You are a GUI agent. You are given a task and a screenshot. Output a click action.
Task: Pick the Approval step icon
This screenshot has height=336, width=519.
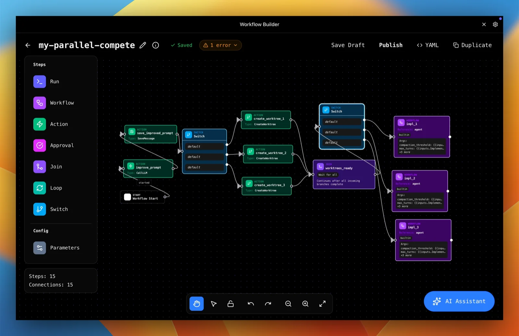click(40, 145)
